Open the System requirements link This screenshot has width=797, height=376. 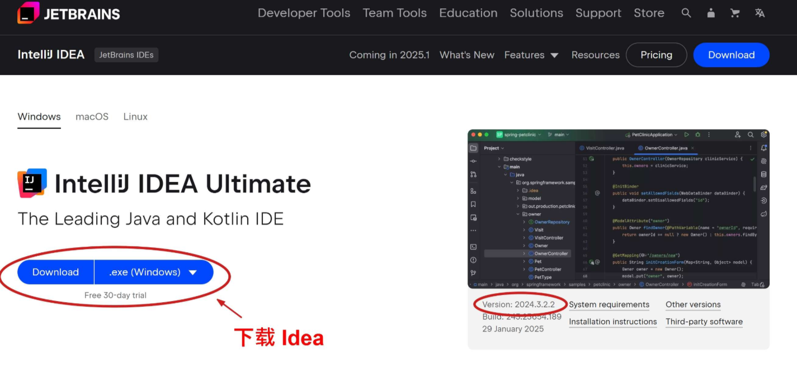click(x=609, y=305)
